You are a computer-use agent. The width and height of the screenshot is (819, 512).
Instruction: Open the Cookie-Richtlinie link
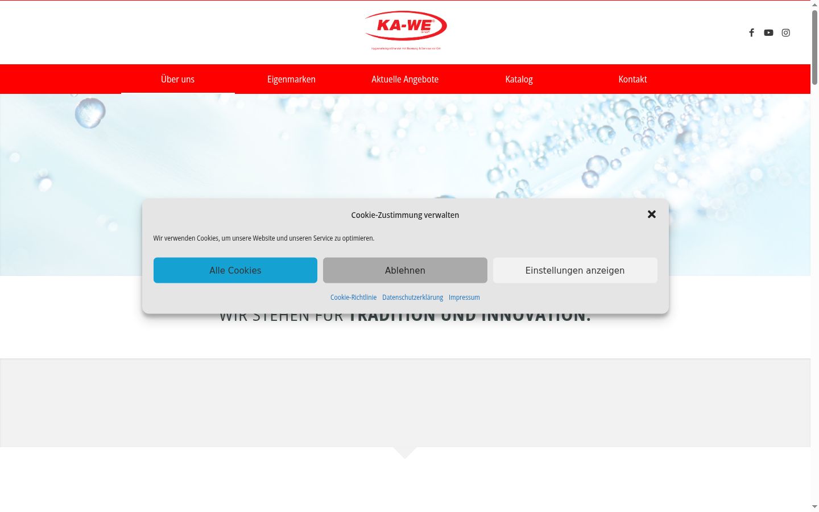click(x=353, y=298)
